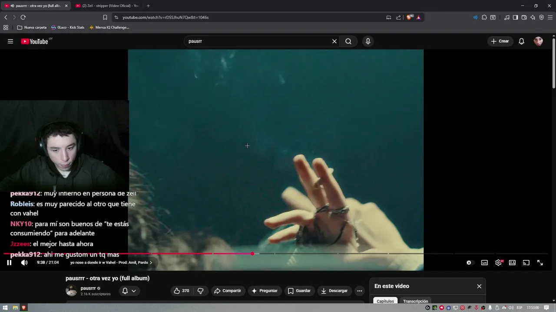Viewport: 556px width, 312px height.
Task: Seek using the red progress bar scrubber
Action: point(252,253)
